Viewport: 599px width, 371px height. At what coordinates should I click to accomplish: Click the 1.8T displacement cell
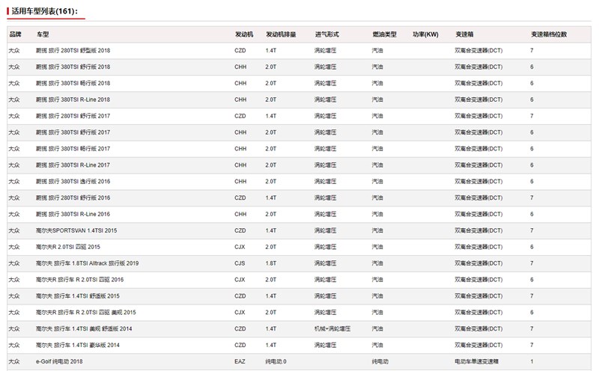(271, 263)
